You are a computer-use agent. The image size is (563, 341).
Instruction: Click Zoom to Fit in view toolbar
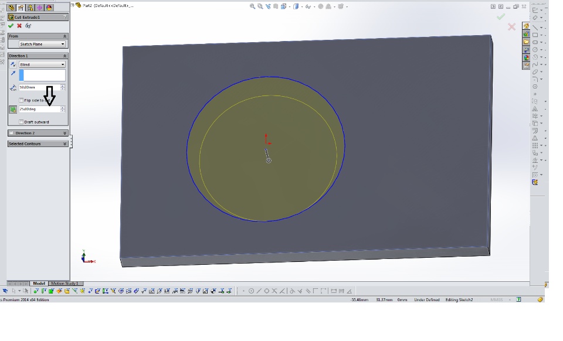[x=252, y=6]
